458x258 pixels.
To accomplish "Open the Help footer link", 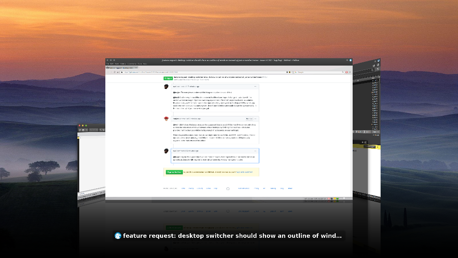I will point(216,188).
